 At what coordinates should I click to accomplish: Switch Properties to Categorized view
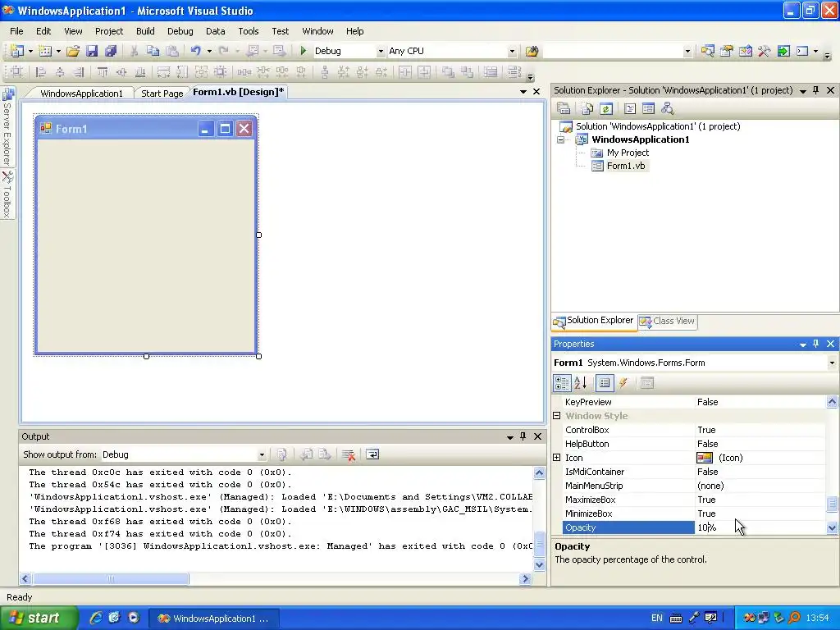point(563,383)
